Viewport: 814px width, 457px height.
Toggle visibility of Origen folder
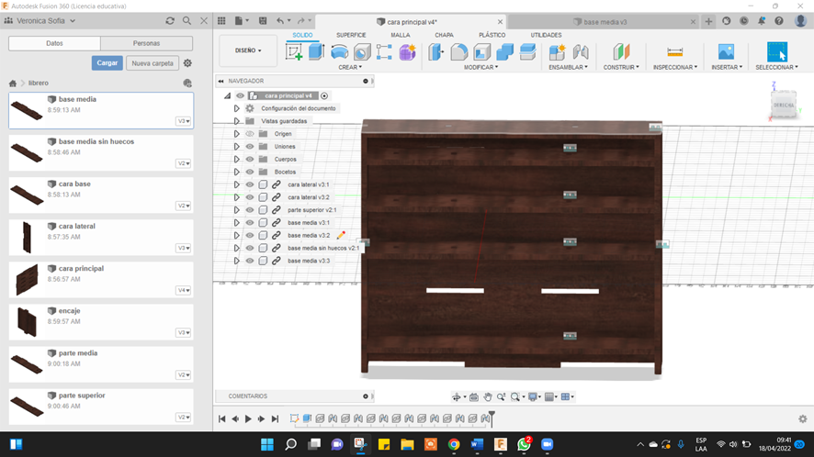pos(250,134)
